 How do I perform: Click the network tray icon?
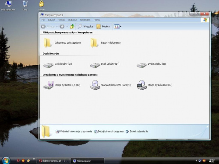[x=200, y=161]
